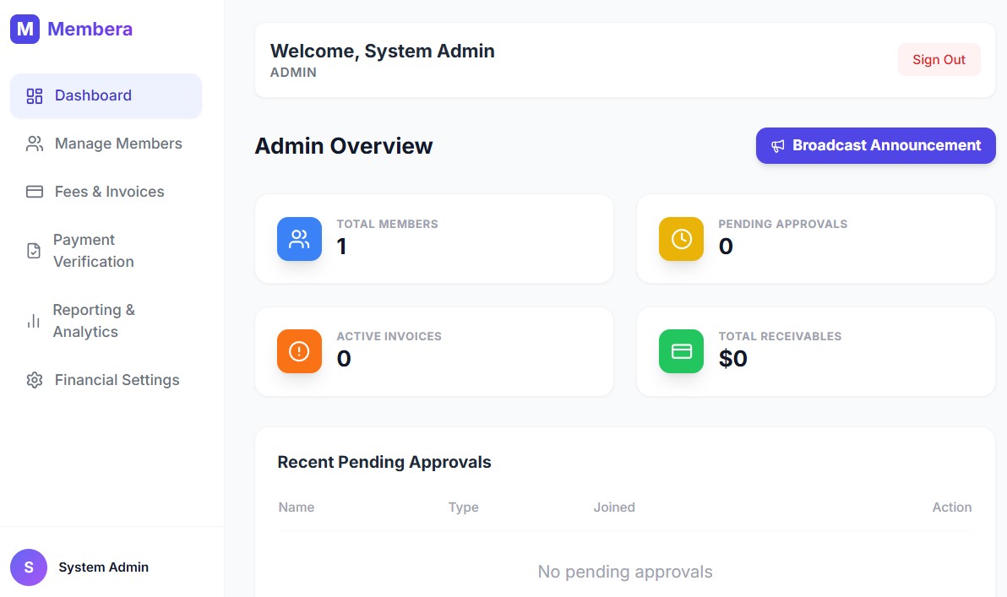Click the Broadcast Announcement button
The image size is (1007, 597).
click(x=875, y=146)
